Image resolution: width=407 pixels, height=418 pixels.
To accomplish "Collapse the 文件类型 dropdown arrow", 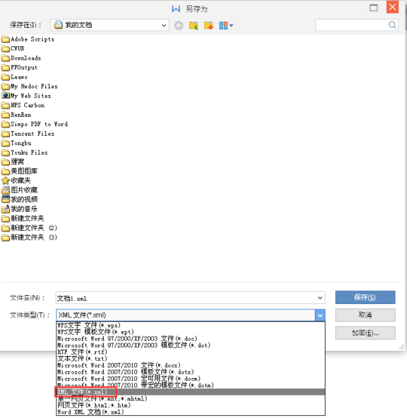I will pyautogui.click(x=320, y=316).
